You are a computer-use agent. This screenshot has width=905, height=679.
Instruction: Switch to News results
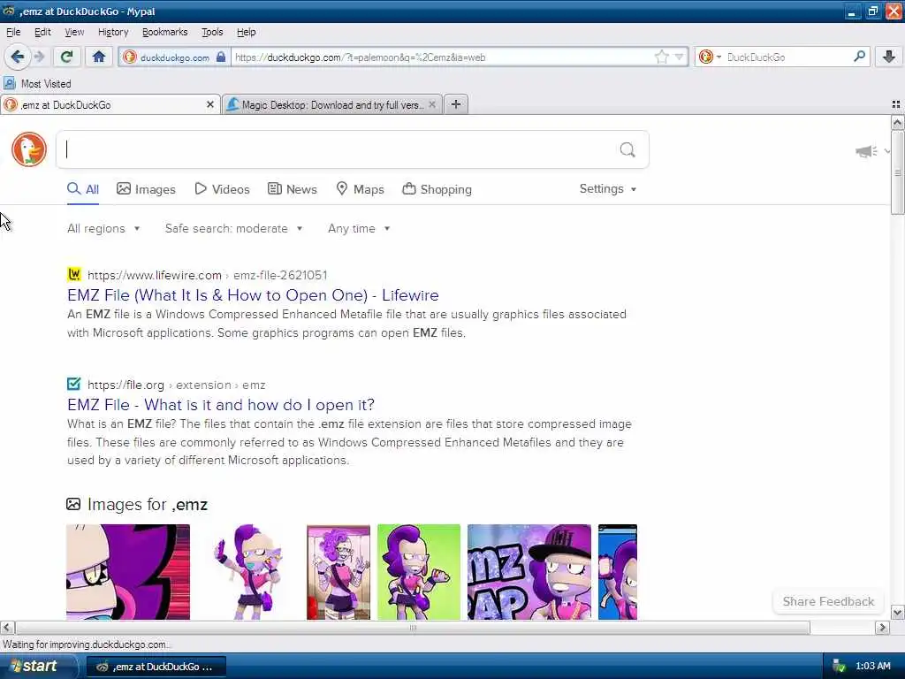[292, 189]
